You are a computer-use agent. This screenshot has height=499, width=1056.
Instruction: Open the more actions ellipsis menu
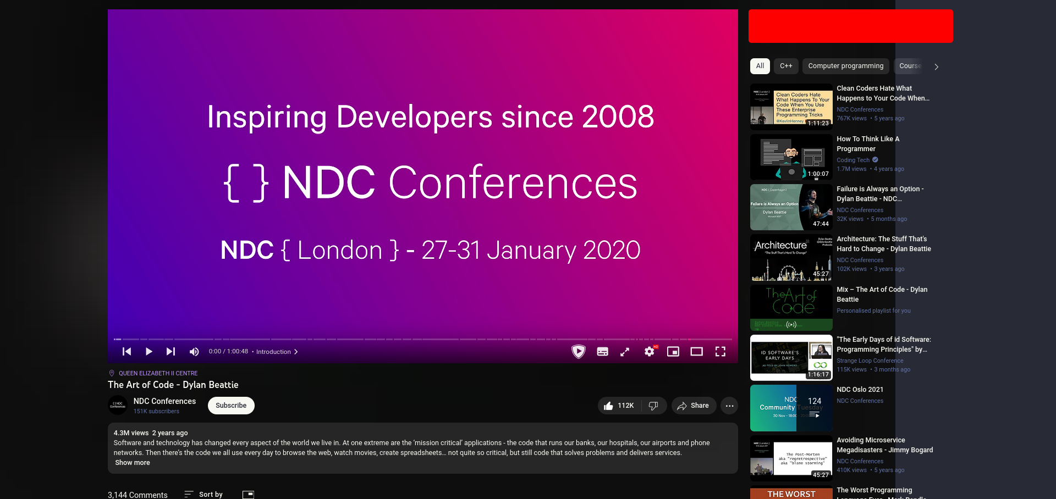tap(730, 406)
